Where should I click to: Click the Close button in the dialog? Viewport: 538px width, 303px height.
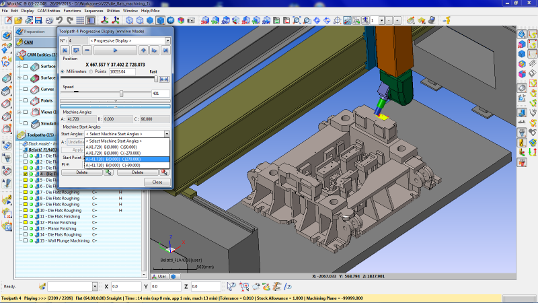(x=157, y=182)
